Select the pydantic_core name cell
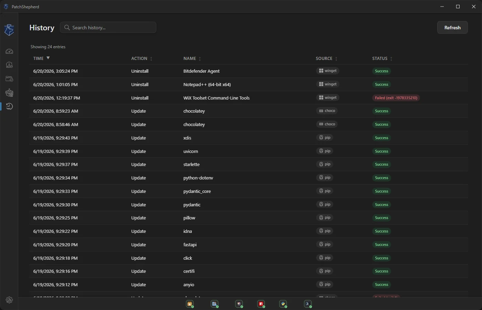 click(197, 191)
